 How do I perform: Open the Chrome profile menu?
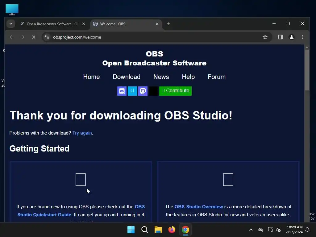(x=291, y=37)
